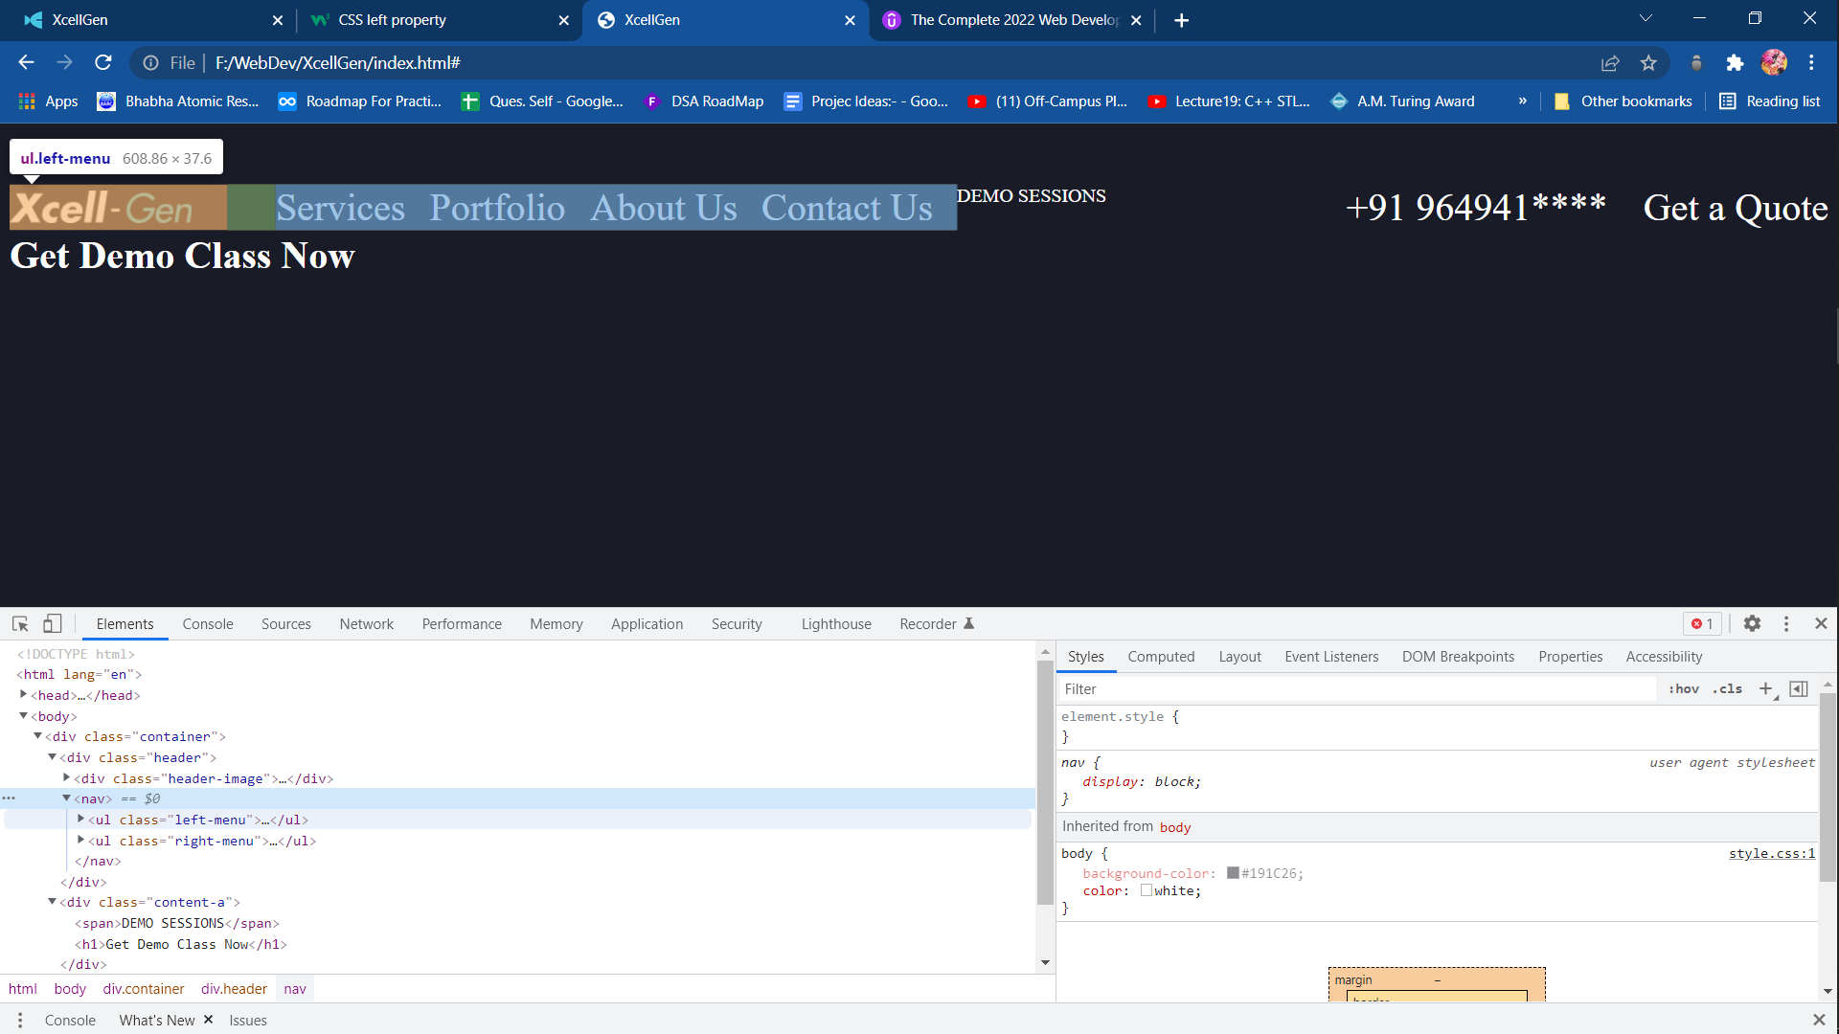Toggle the .cls element classes panel

1727,688
